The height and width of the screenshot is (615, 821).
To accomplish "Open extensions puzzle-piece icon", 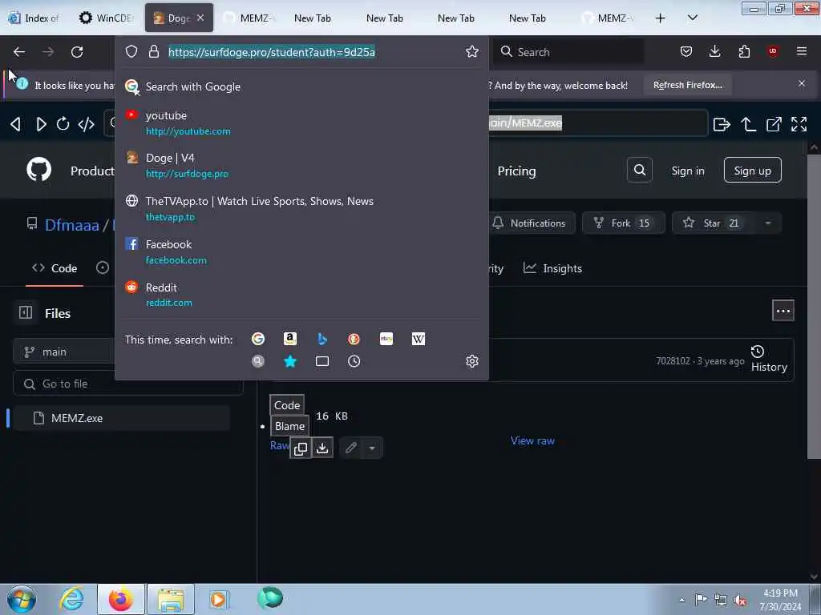I will [744, 51].
